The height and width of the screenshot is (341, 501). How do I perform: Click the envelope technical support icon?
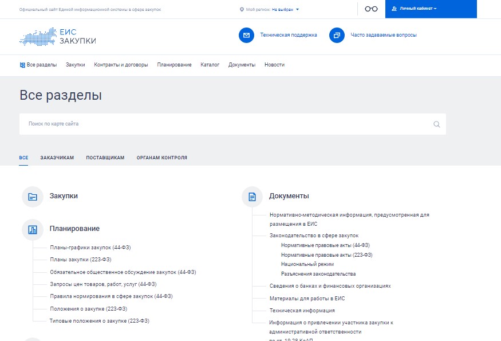point(246,35)
